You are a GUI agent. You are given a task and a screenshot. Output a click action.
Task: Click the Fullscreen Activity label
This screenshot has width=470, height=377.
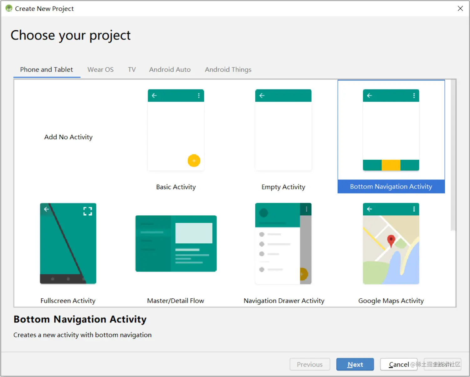pos(68,301)
